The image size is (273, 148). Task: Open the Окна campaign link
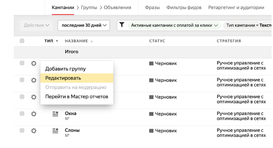pyautogui.click(x=71, y=113)
